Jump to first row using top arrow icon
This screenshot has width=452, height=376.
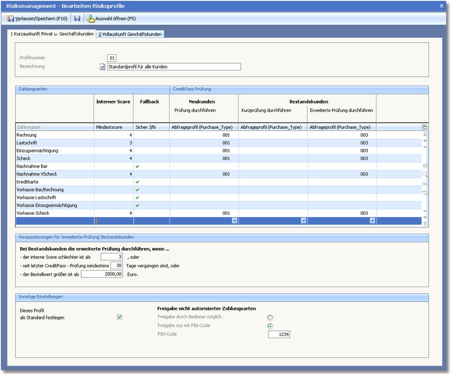(x=425, y=134)
